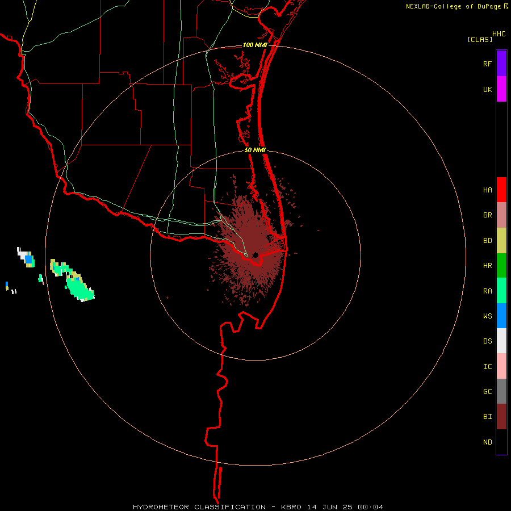Click the UK magenta legend swatch
This screenshot has width=511, height=511.
[501, 89]
